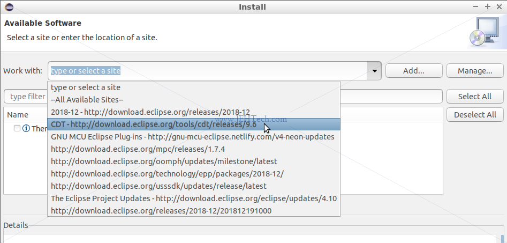Minimize the Install dialog window

click(475, 7)
